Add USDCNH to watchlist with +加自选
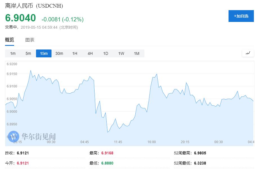 [241, 16]
